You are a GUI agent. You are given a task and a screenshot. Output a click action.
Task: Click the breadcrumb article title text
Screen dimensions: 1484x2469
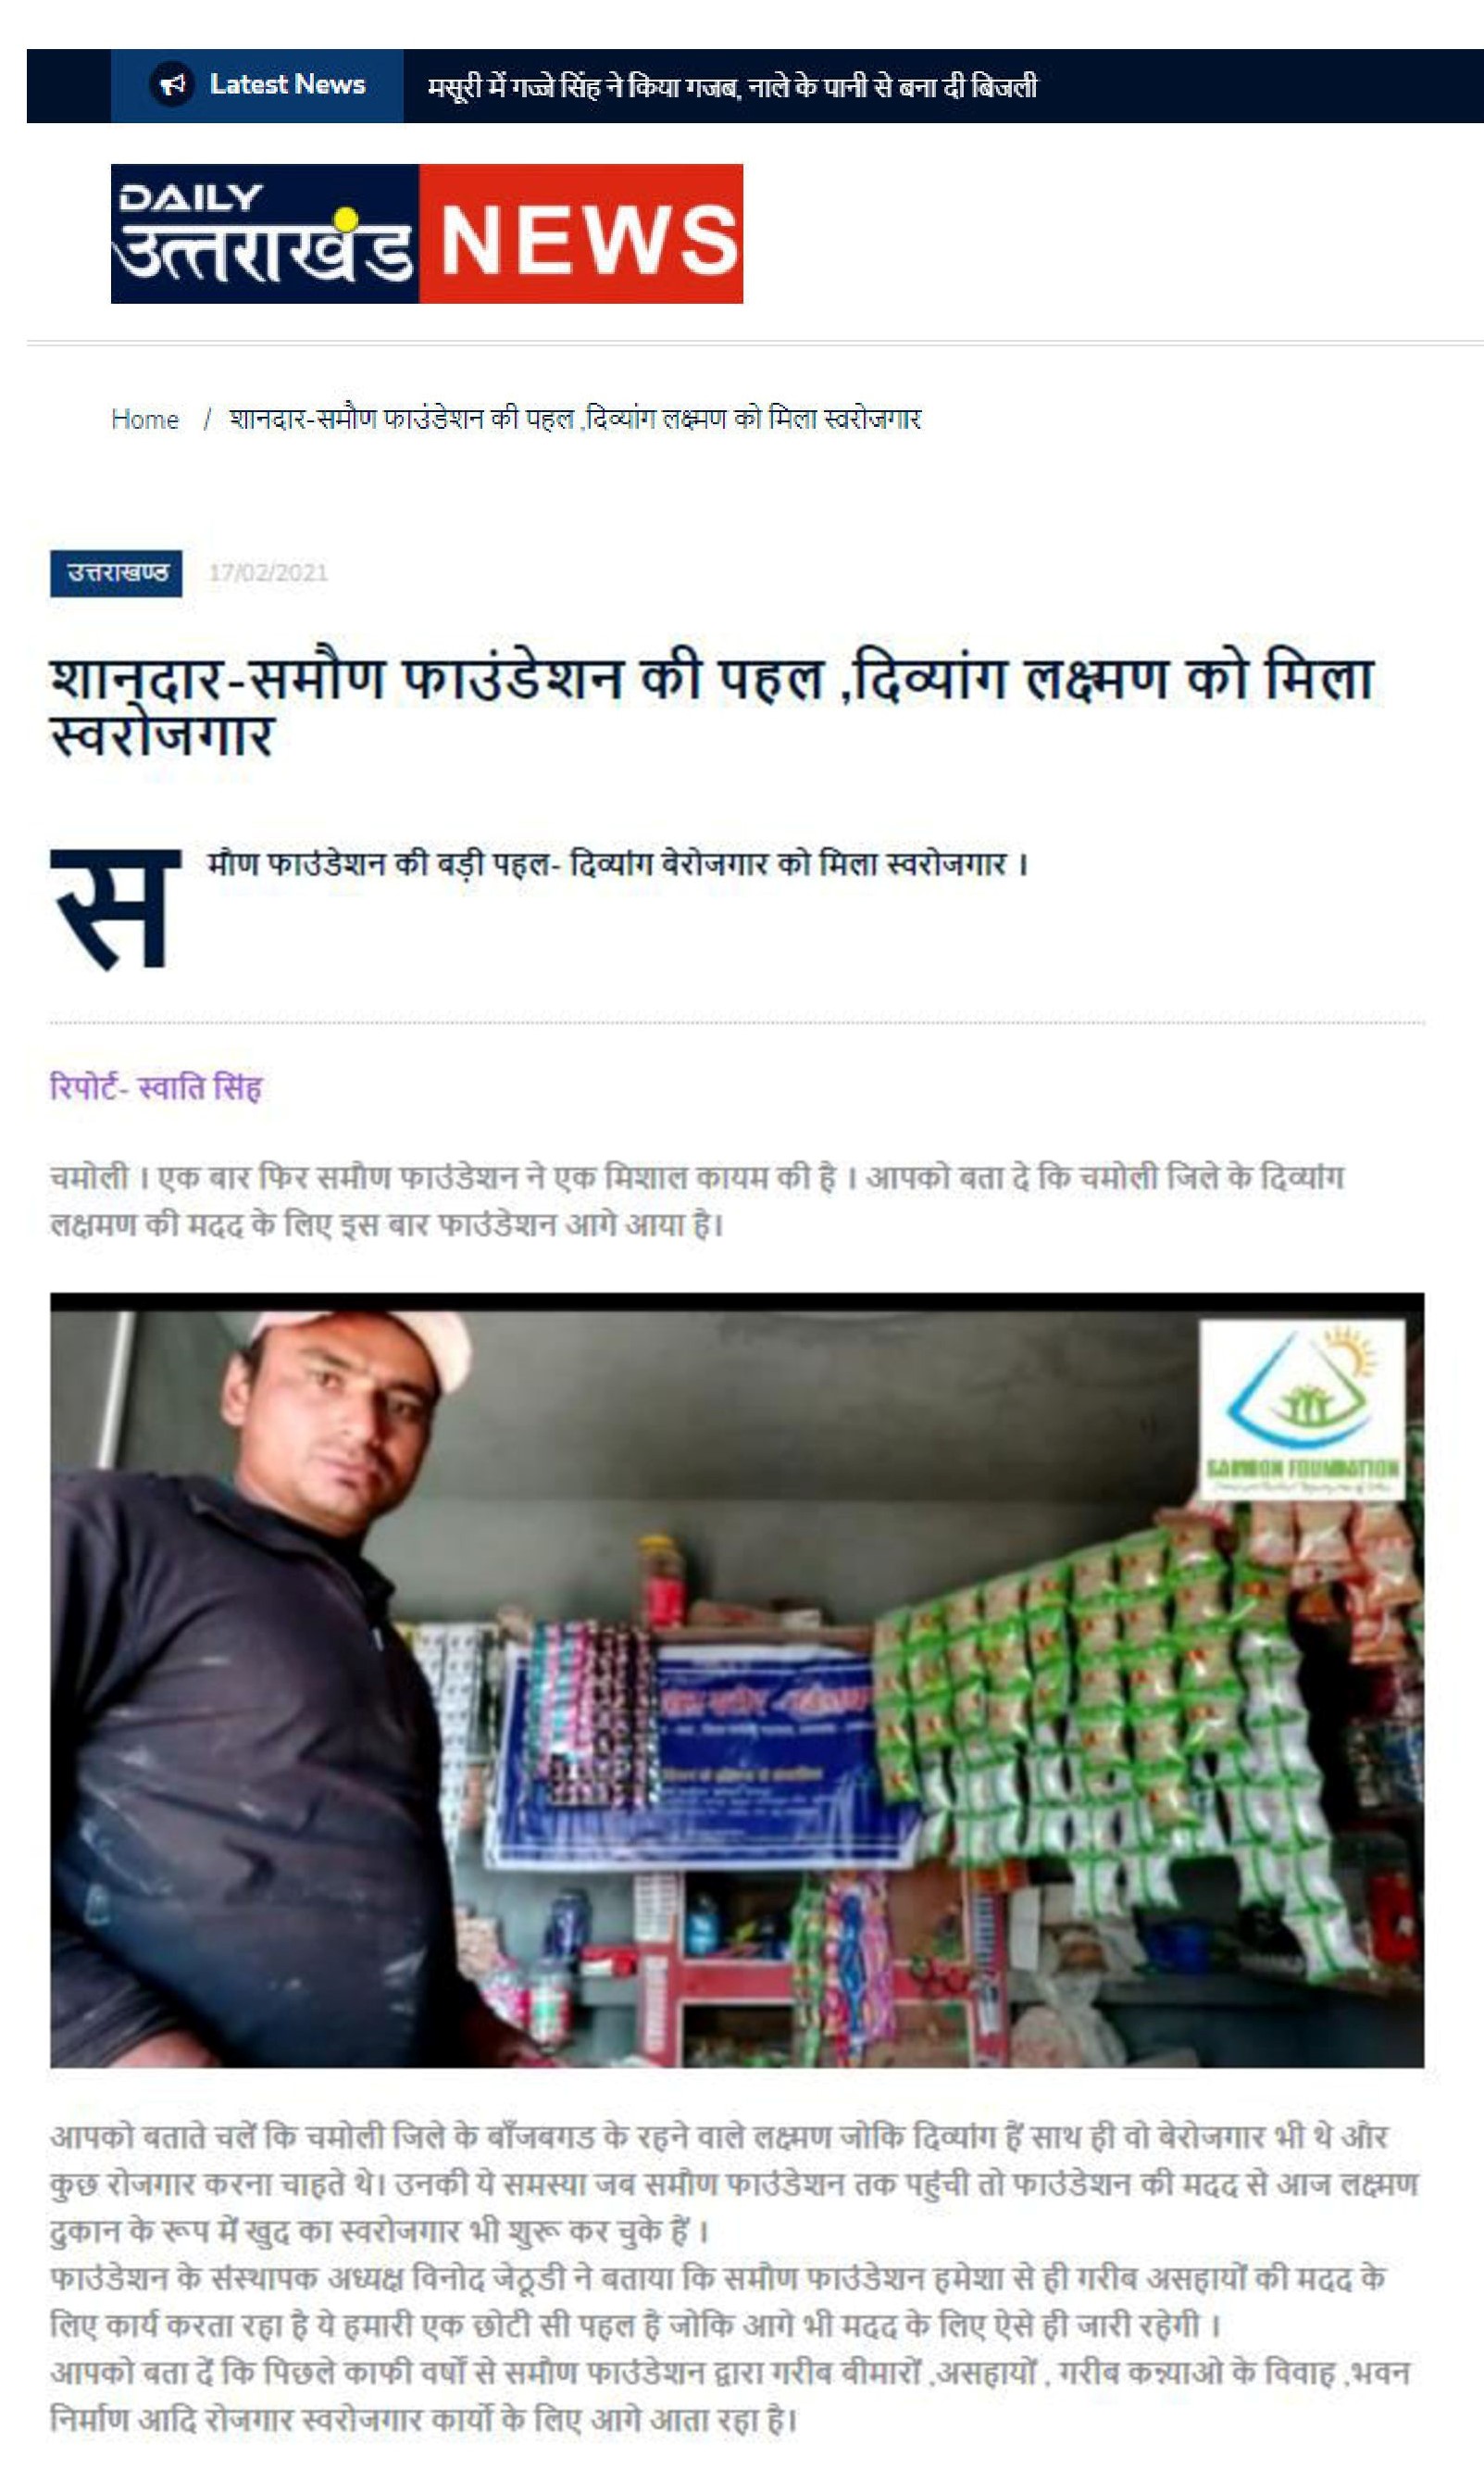[x=575, y=419]
